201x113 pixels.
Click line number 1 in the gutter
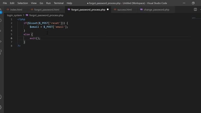click(11, 19)
